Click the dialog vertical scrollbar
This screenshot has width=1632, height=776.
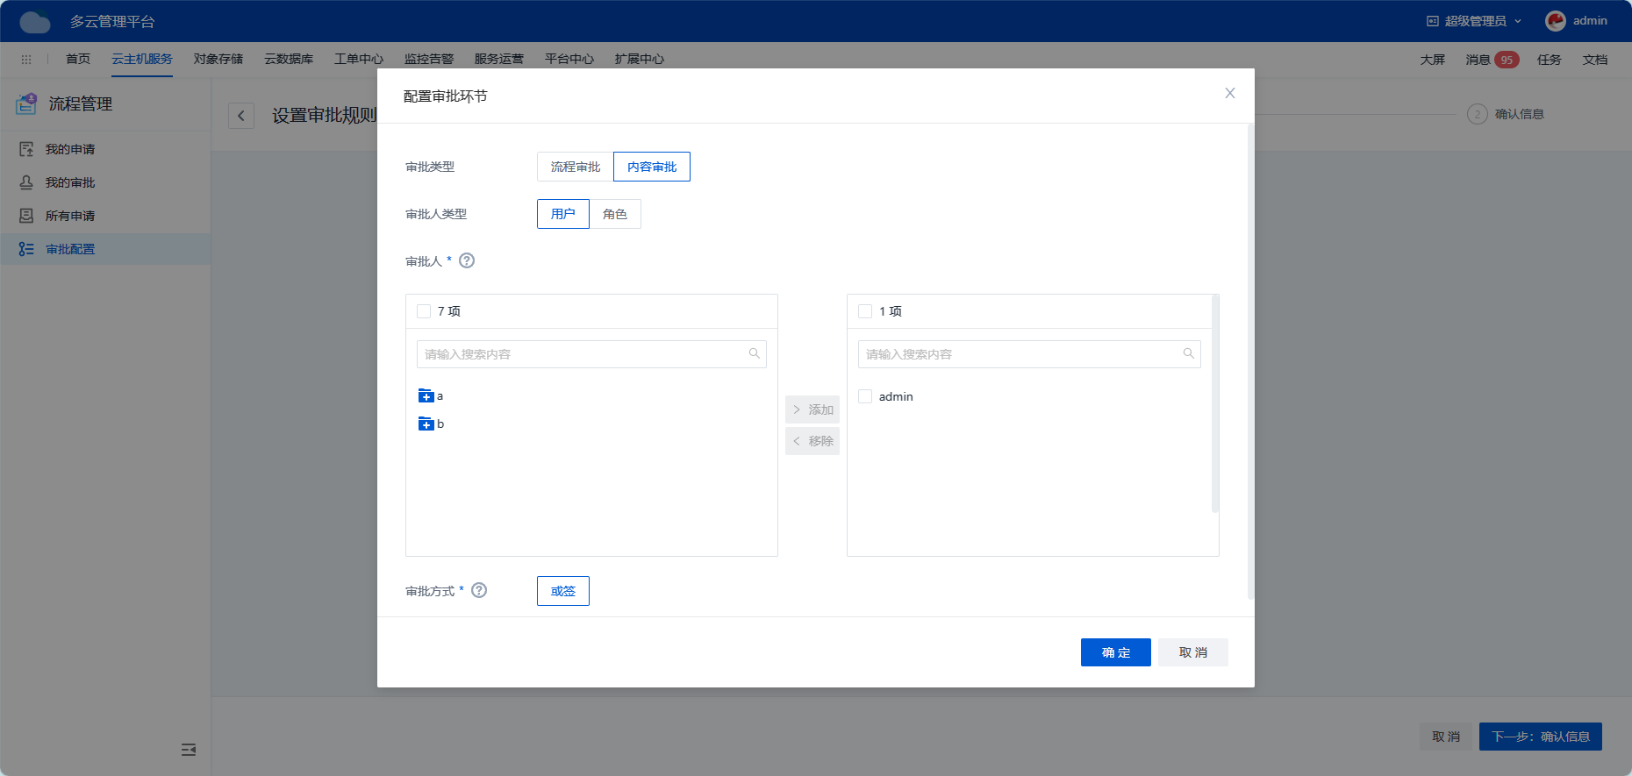click(x=1250, y=362)
